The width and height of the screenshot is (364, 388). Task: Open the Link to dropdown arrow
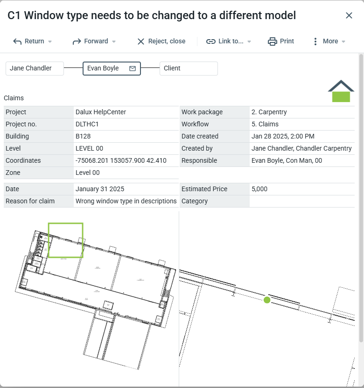pyautogui.click(x=249, y=42)
